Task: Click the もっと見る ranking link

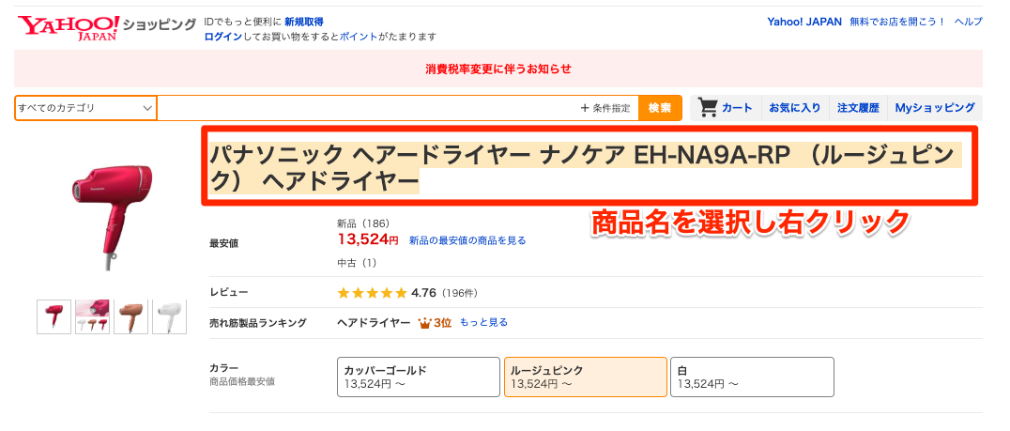Action: pyautogui.click(x=483, y=322)
